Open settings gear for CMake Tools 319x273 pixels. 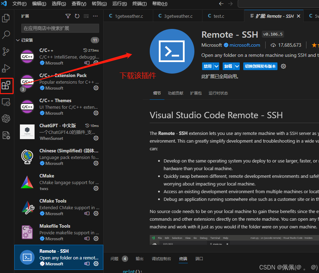coord(96,213)
